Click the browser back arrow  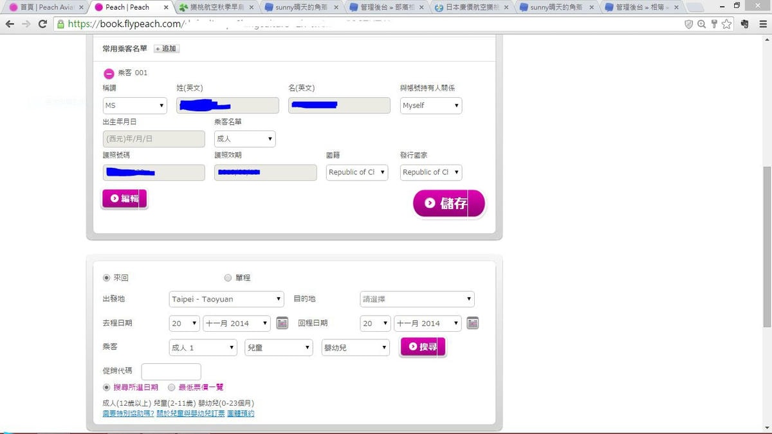10,24
